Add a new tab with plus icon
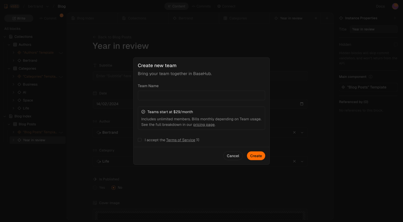This screenshot has height=222, width=403. 327,18
